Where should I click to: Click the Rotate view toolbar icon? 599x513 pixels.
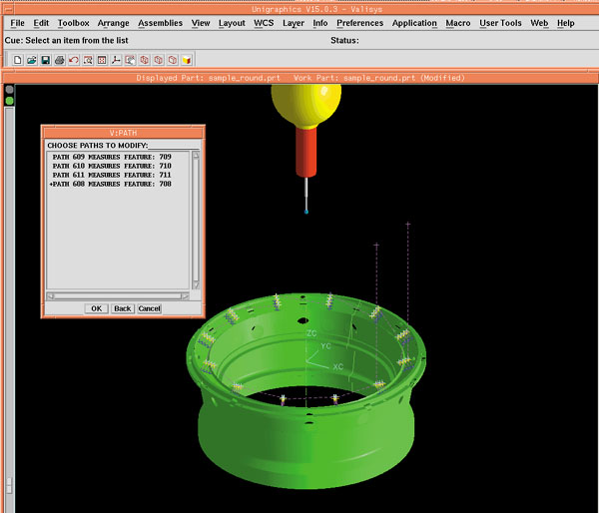pyautogui.click(x=130, y=60)
